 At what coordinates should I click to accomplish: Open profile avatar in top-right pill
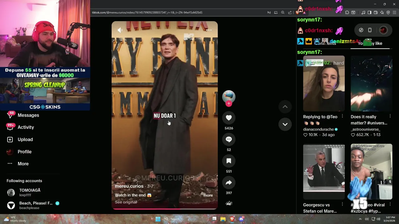point(383,30)
